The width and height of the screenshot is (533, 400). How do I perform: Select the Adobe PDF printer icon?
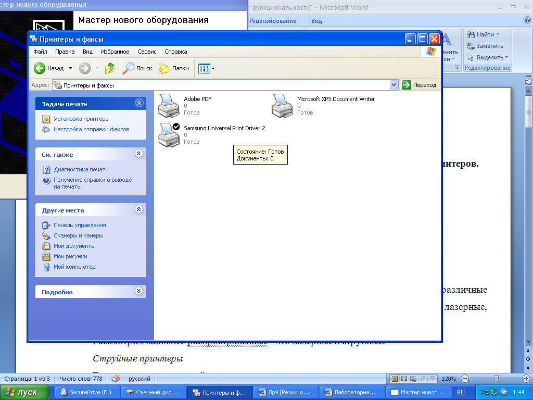169,105
